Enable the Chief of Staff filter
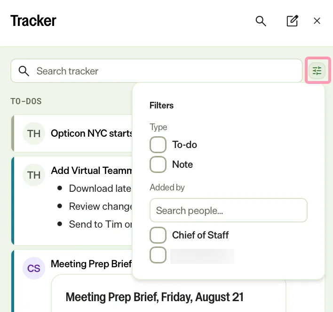Viewport: 333px width, 312px height. [x=158, y=235]
